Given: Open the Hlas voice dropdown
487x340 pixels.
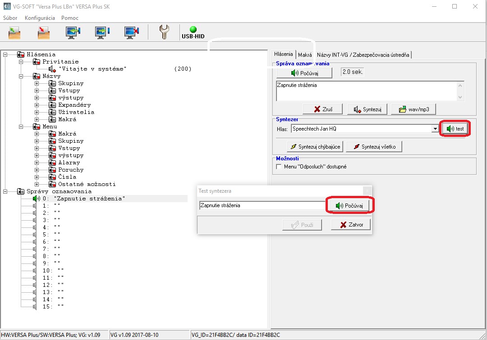Looking at the screenshot, I should tap(435, 129).
